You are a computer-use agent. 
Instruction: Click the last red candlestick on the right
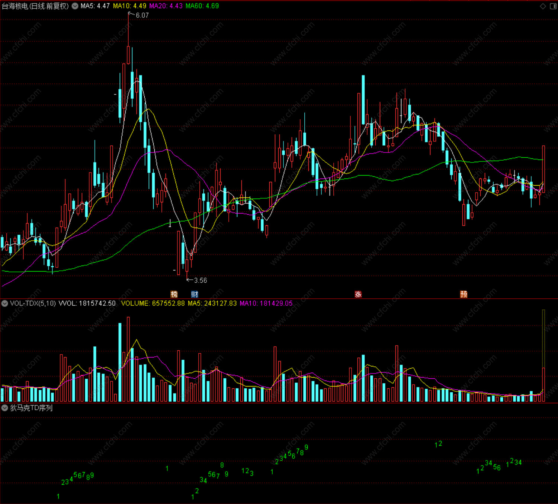tap(543, 169)
